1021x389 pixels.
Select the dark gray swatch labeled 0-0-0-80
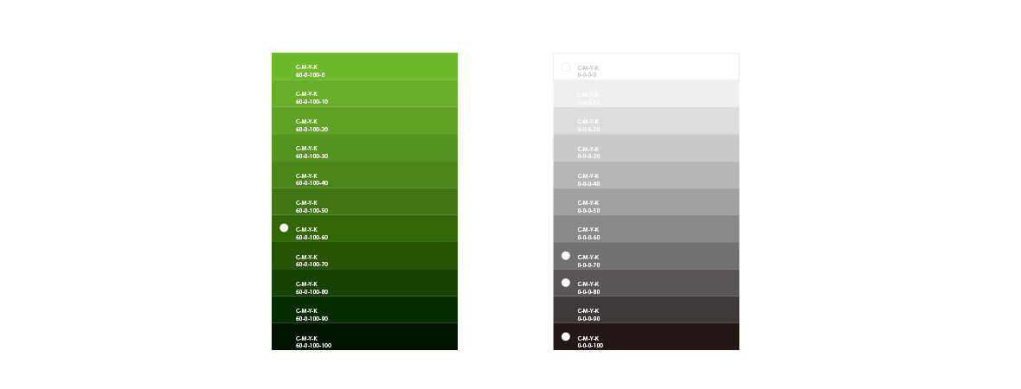(x=646, y=283)
